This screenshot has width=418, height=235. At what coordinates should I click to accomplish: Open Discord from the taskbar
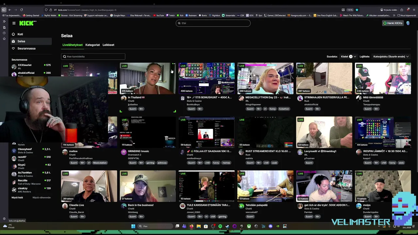(270, 226)
